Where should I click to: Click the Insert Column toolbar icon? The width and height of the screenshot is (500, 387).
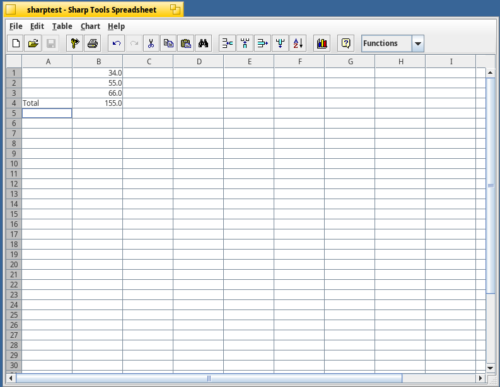coord(245,43)
